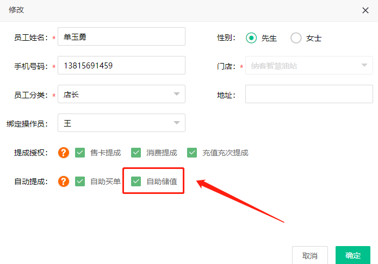Click the 确定 confirm button

pos(353,255)
